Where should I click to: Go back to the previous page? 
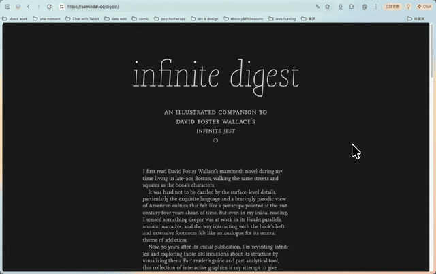tap(28, 7)
